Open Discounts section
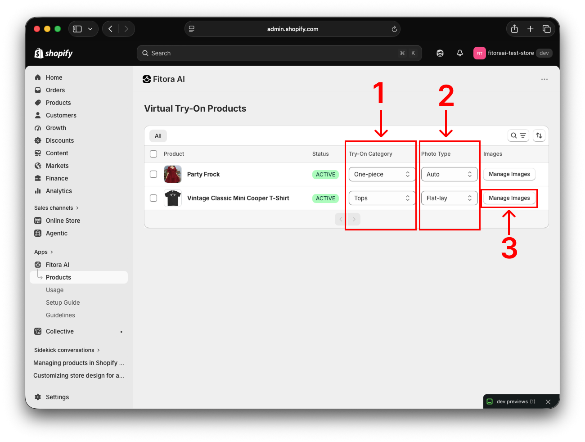This screenshot has width=585, height=442. pos(60,140)
